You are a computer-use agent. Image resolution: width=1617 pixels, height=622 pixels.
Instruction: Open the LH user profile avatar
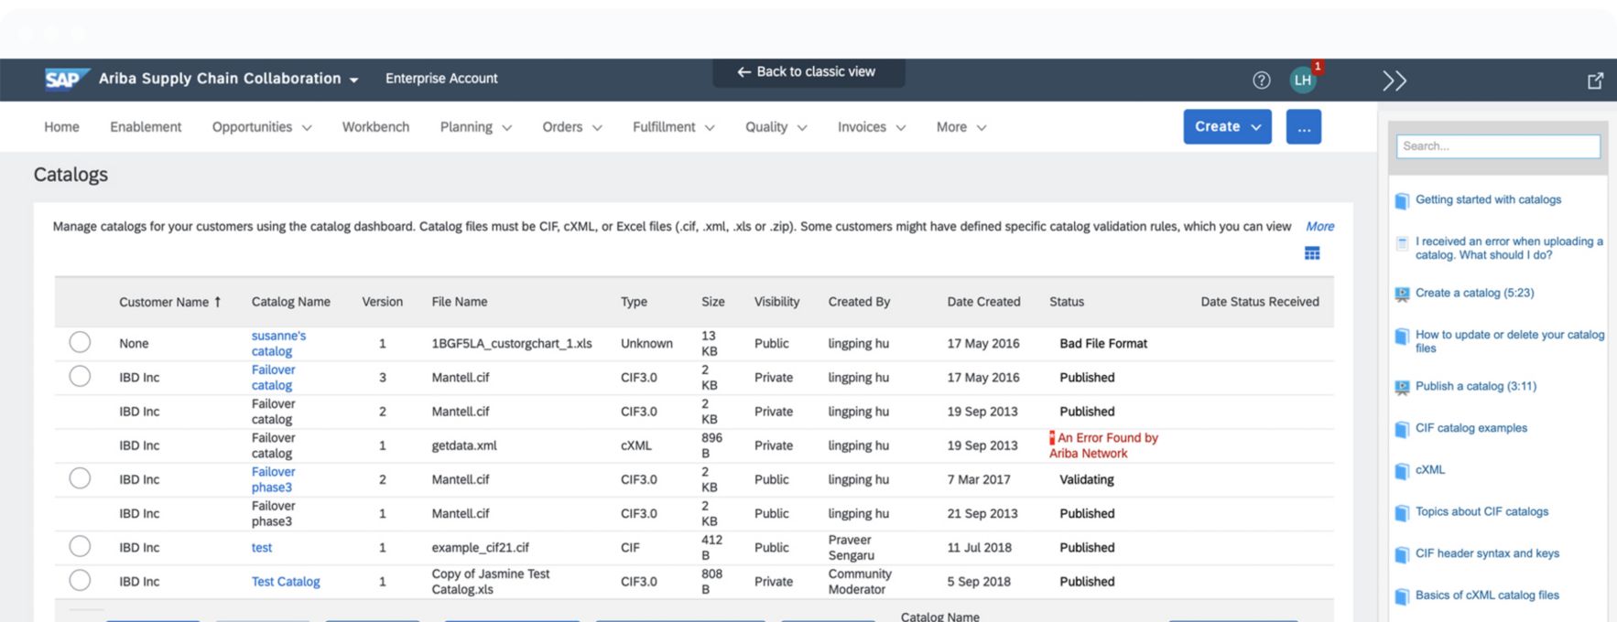point(1302,80)
